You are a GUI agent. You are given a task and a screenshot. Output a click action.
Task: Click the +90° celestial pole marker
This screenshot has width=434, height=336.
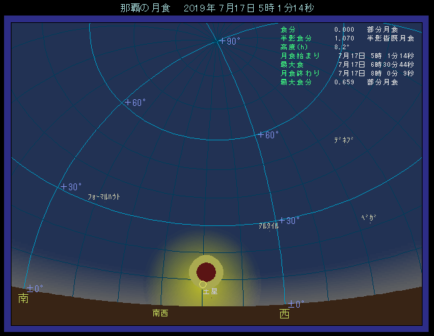[228, 41]
